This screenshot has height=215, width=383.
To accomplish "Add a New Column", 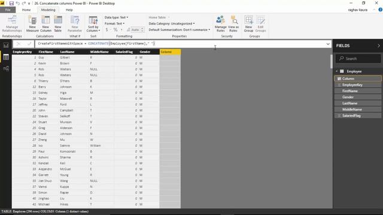I will (45, 24).
